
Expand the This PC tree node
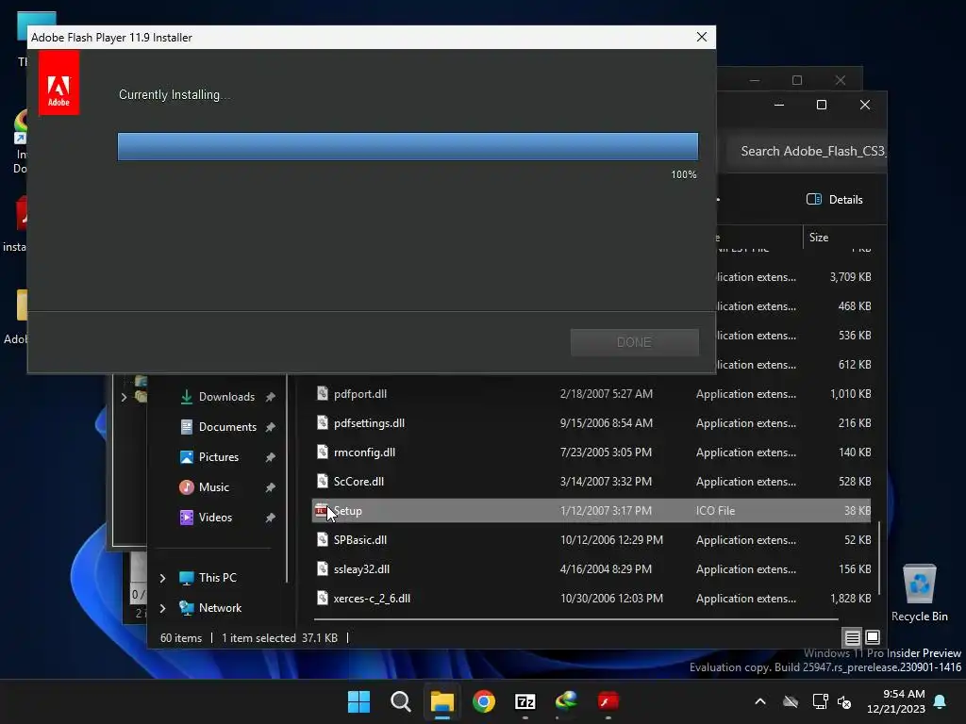pyautogui.click(x=162, y=578)
